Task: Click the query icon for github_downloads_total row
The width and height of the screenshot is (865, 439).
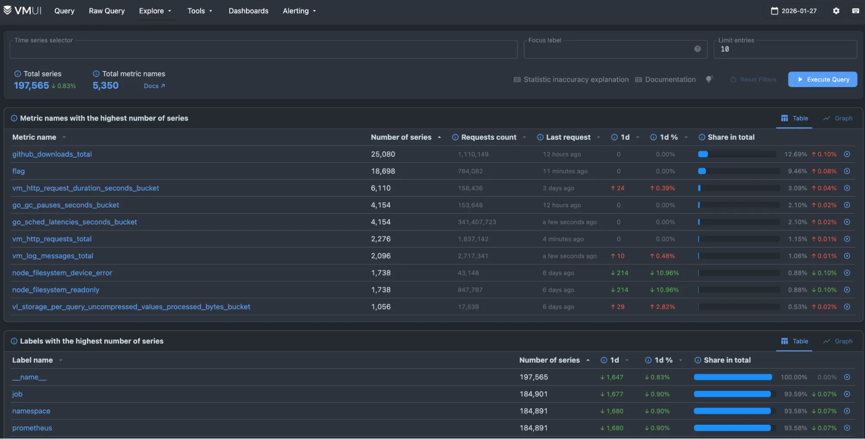Action: click(847, 154)
